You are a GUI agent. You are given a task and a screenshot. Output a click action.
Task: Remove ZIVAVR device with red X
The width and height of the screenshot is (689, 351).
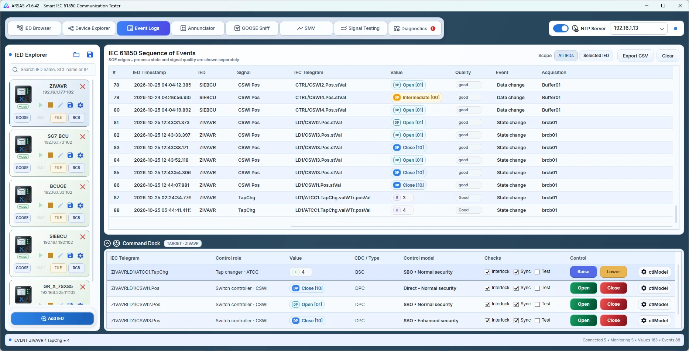coord(83,87)
